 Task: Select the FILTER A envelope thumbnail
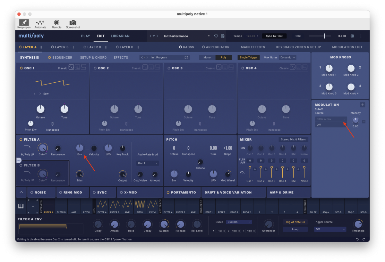pos(49,206)
